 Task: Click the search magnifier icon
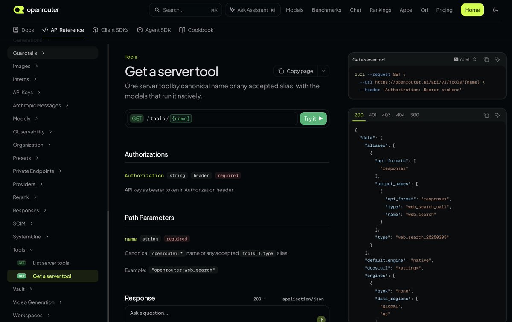pyautogui.click(x=157, y=10)
